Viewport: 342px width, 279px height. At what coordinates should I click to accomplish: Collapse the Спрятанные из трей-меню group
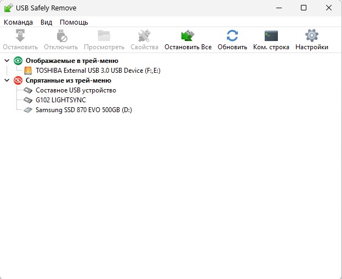pos(7,80)
